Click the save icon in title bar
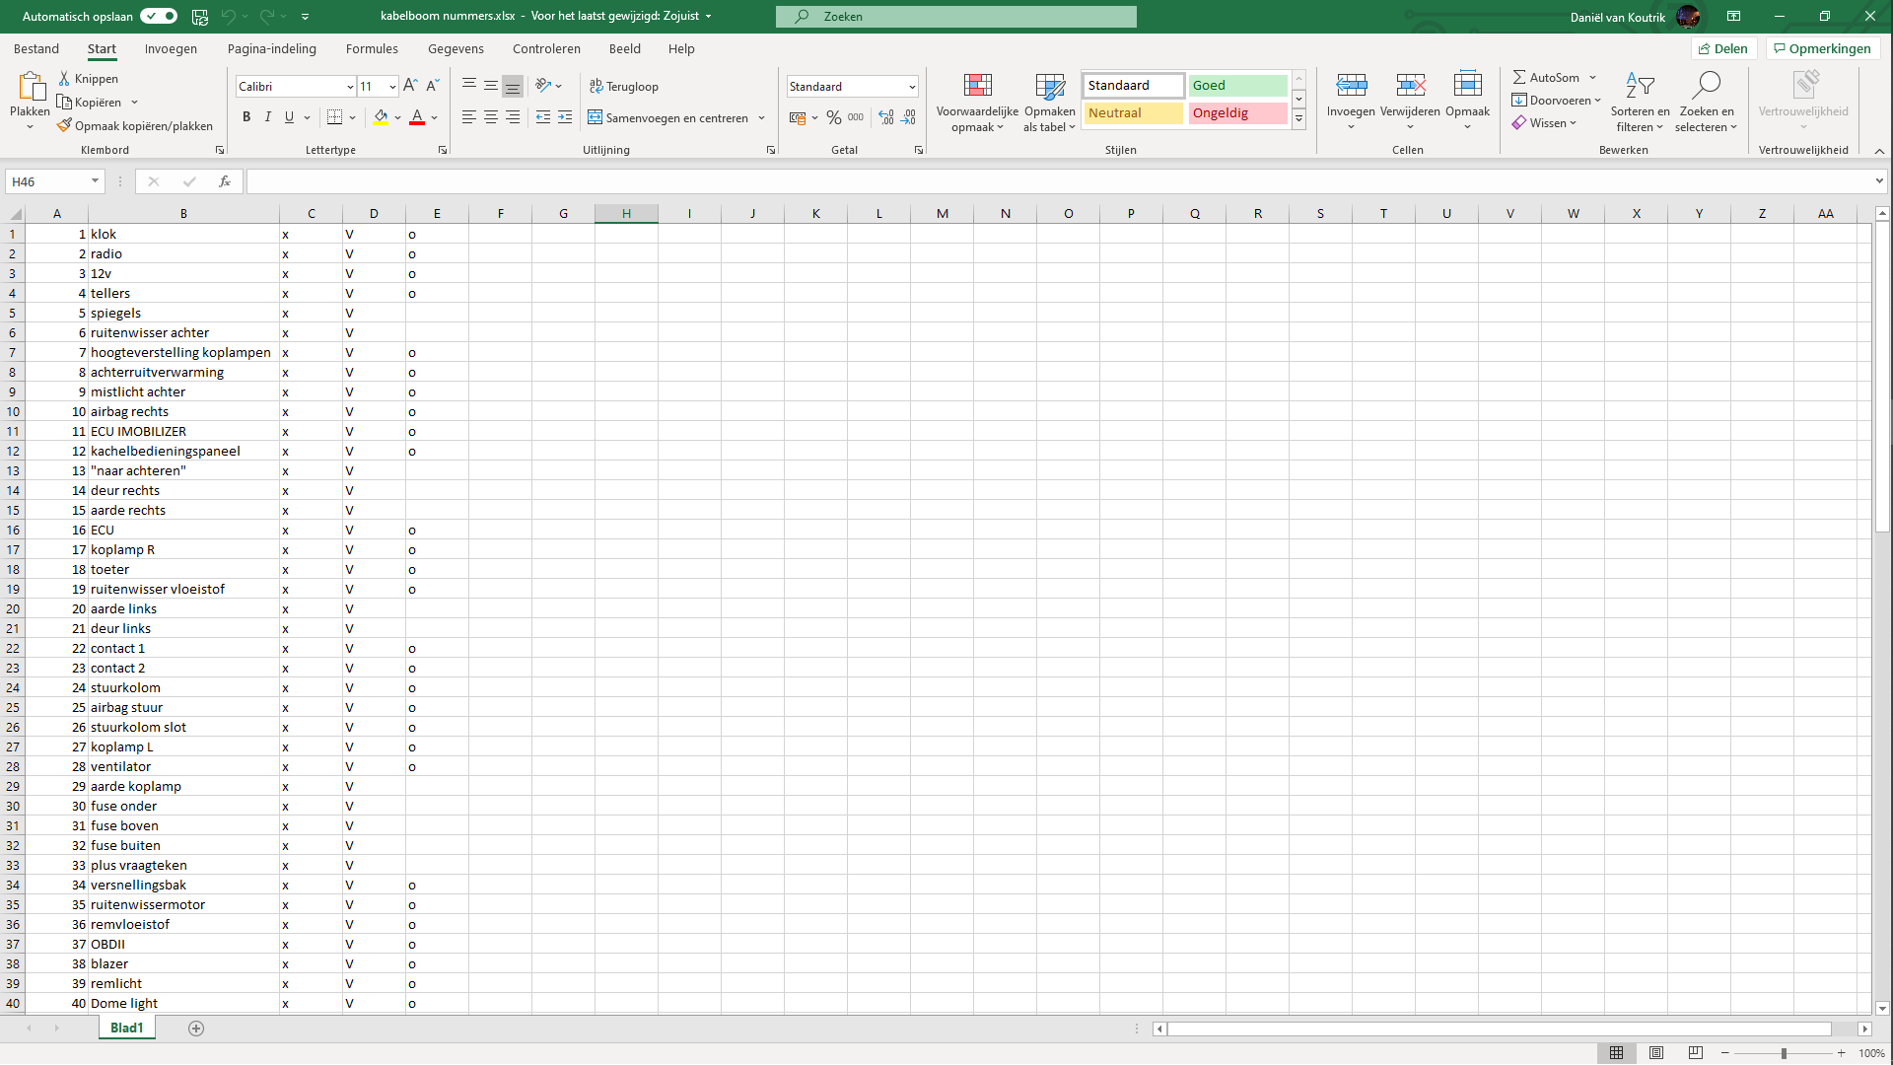This screenshot has height=1065, width=1893. coord(200,16)
